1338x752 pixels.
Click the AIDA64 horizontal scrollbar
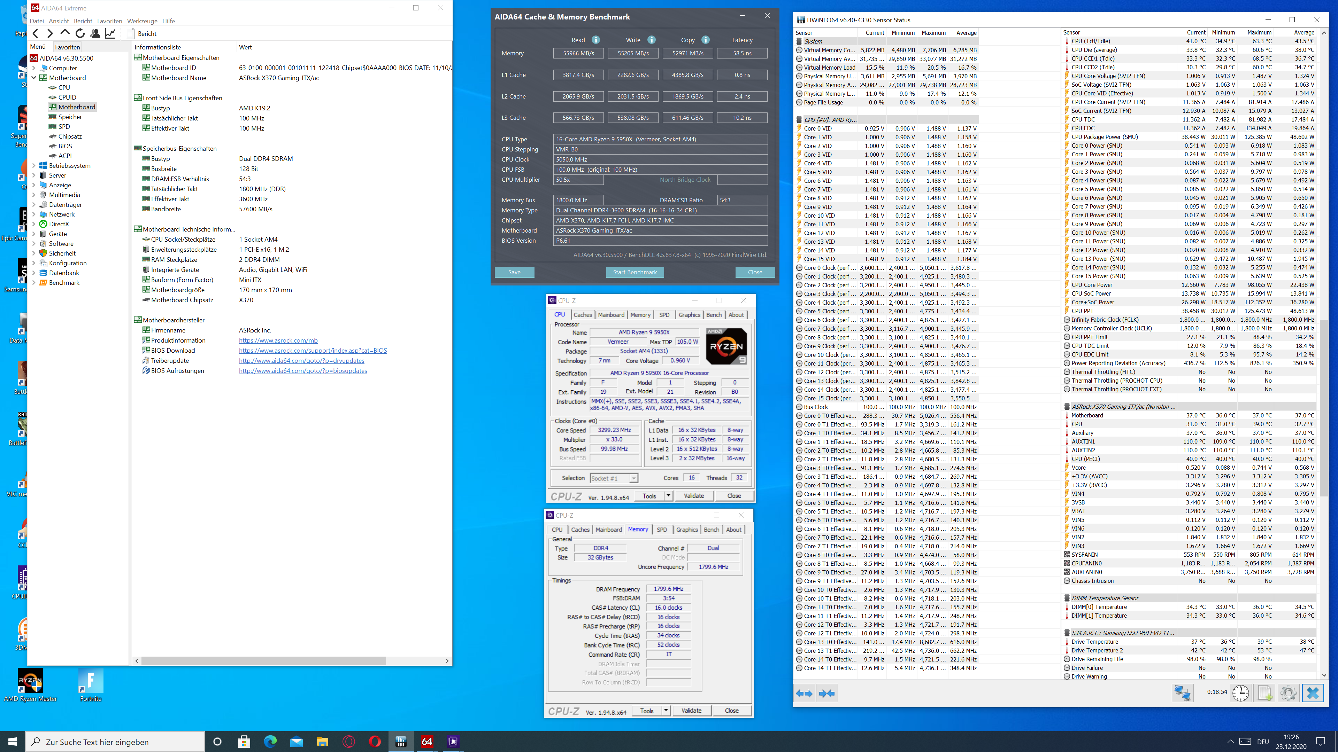pos(264,661)
